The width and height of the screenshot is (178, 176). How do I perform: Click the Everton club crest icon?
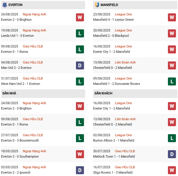point(4,5)
